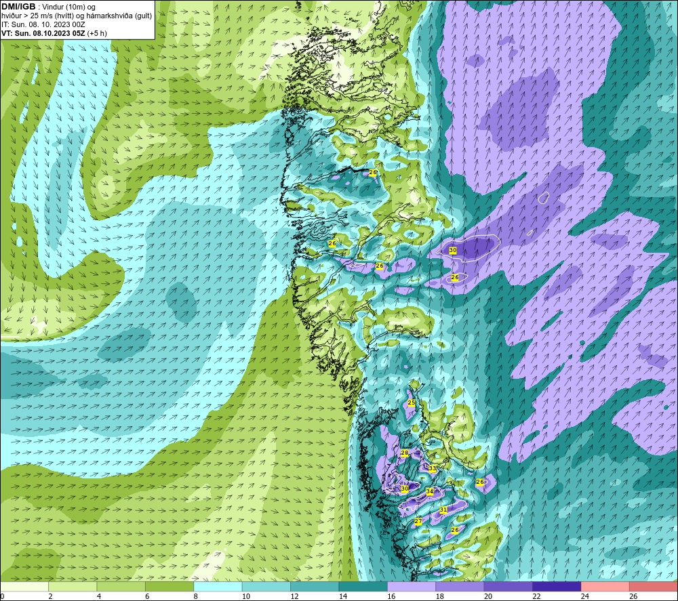Click the 'VT: Sun. 08.10.2023 05Z (+5 h)' line
This screenshot has height=601, width=678.
click(54, 33)
